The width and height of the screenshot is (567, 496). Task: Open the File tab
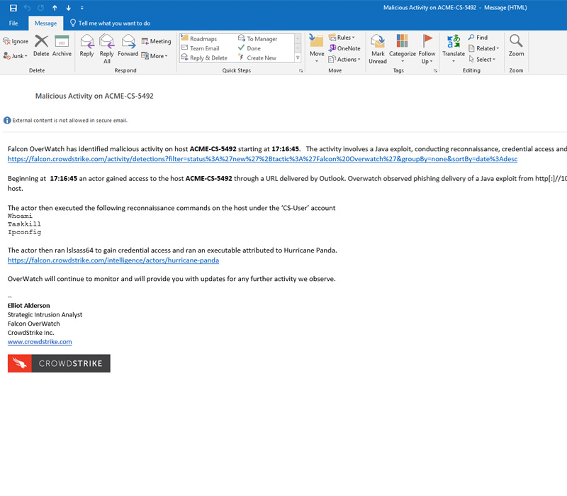13,23
